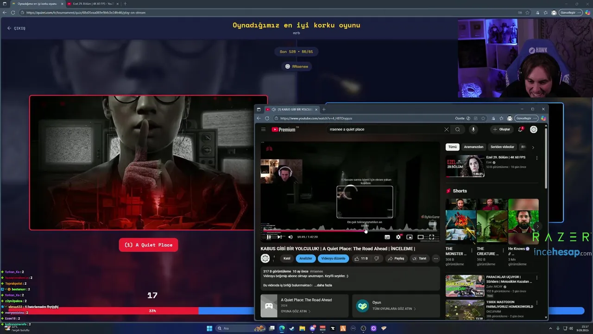Click the YouTube search magnifier button
This screenshot has height=334, width=593.
pos(458,129)
